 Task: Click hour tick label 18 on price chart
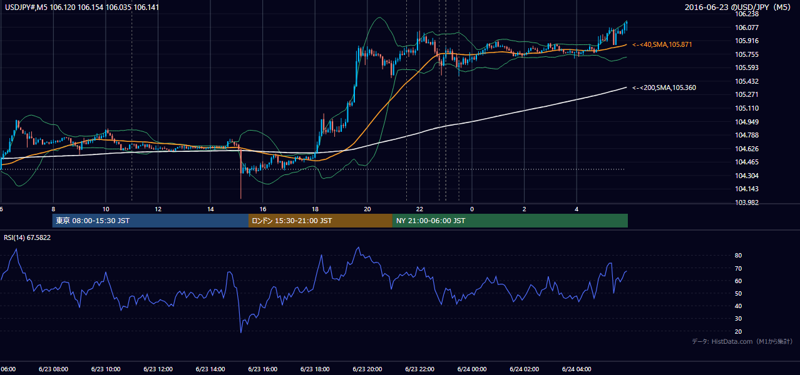(315, 209)
